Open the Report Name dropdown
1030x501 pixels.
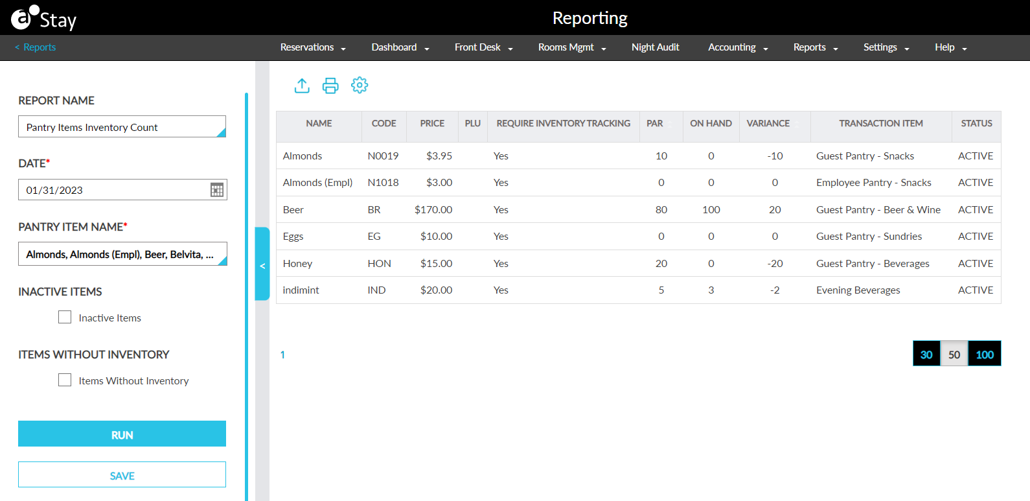[x=122, y=127]
